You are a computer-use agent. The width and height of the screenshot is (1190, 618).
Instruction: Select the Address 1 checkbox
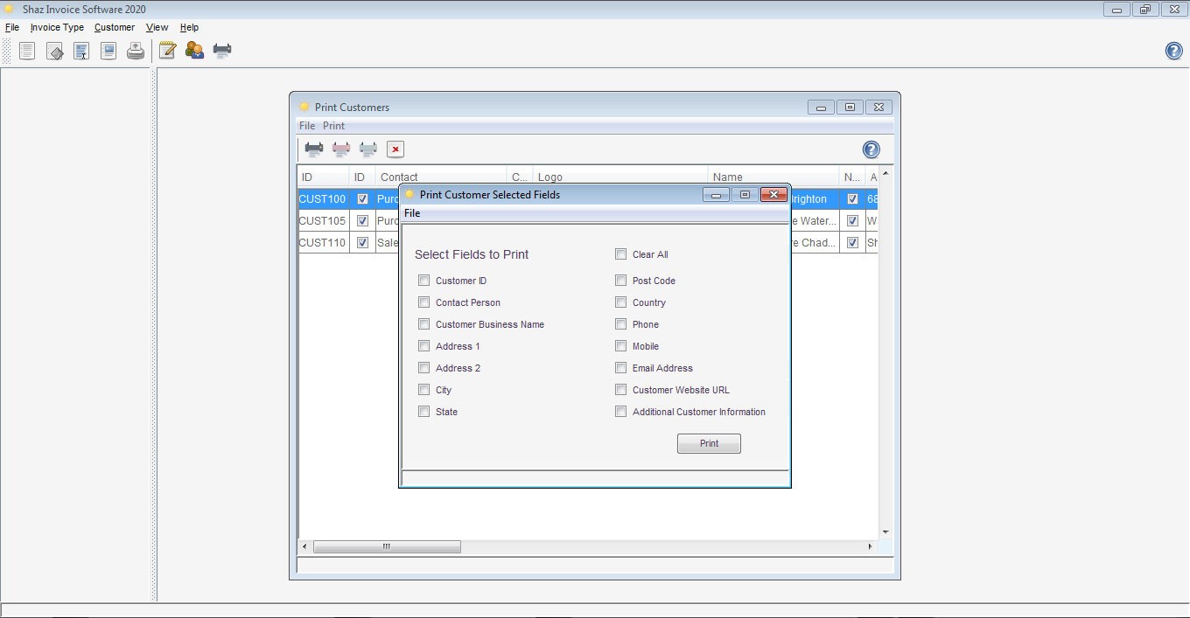424,346
